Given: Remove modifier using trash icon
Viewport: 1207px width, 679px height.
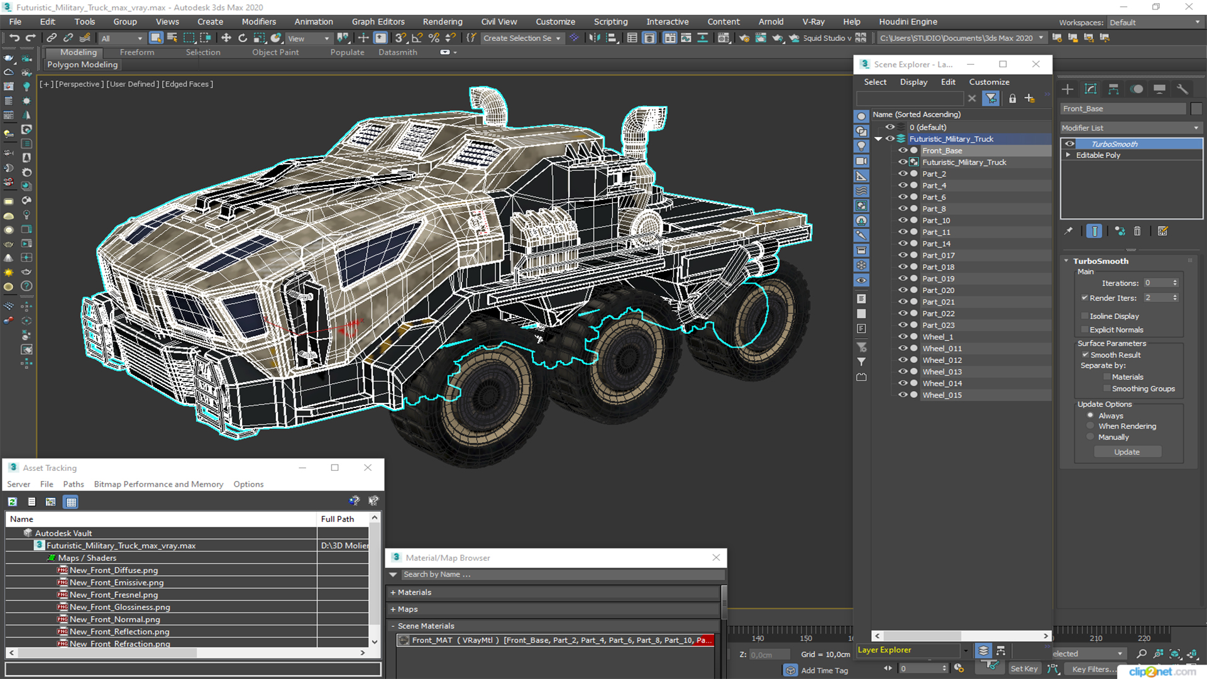Looking at the screenshot, I should (x=1137, y=231).
